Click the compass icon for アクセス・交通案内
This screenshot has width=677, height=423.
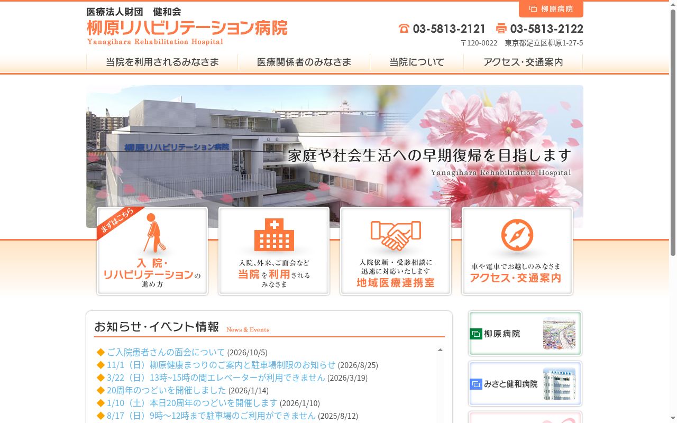pyautogui.click(x=517, y=235)
